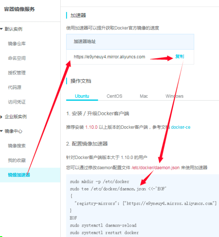Screen dimensions: 219x237
Task: Open 访问凭证 in the sidebar
Action: point(17,102)
